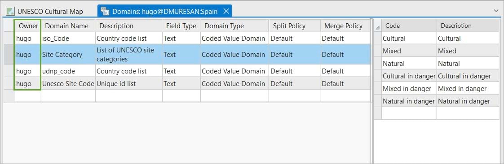Click the Cultural description value cell
The image size is (504, 164).
point(468,38)
